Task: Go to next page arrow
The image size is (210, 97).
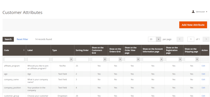Action: click(206, 39)
